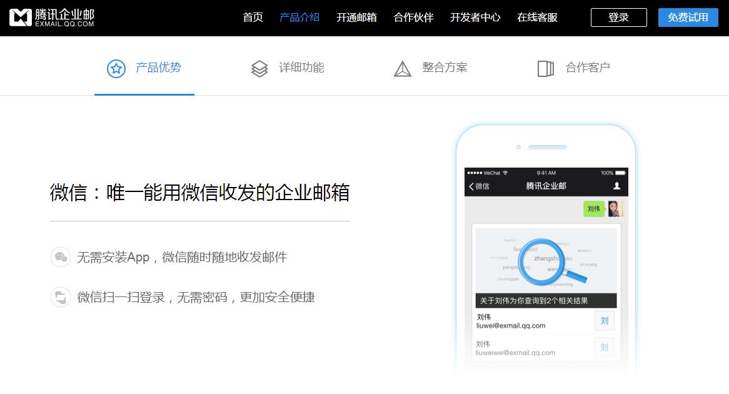Viewport: 729px width, 394px height.
Task: Open the 首页 navigation item
Action: pos(253,18)
